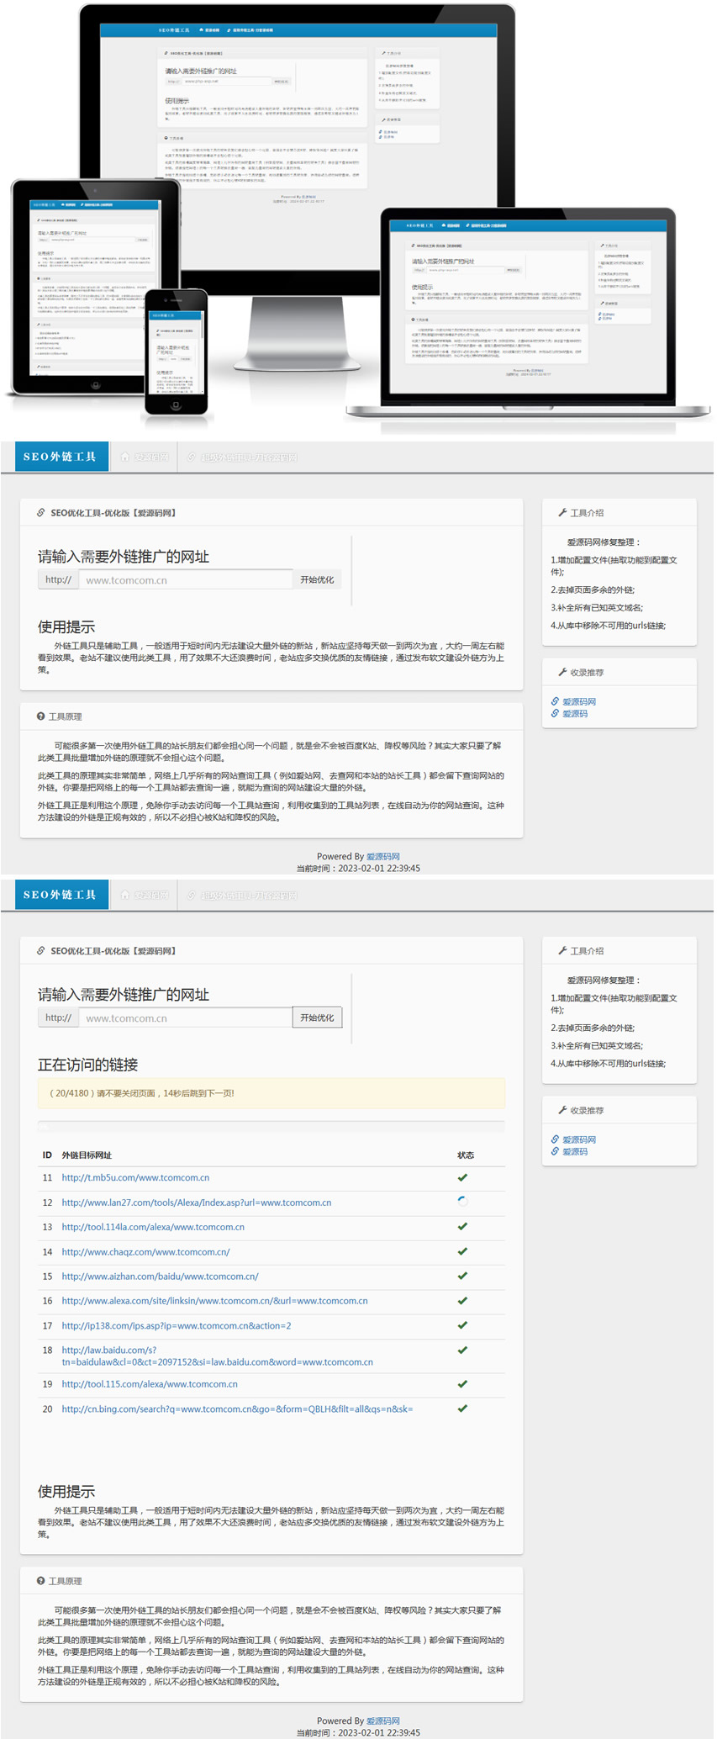Open the tool.114la.com alexa link
Viewport: 717px width, 1739px height.
(x=153, y=1227)
